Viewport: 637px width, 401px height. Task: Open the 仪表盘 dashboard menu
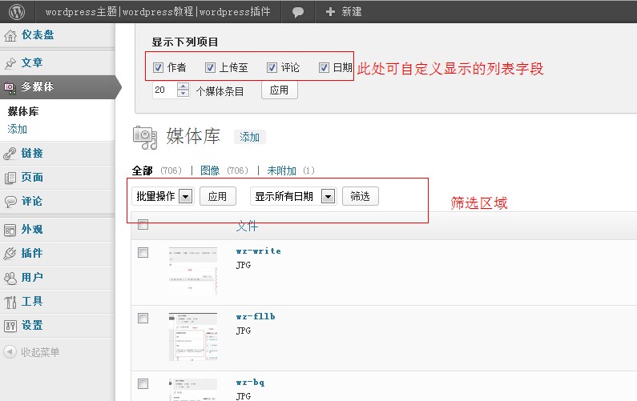click(38, 35)
